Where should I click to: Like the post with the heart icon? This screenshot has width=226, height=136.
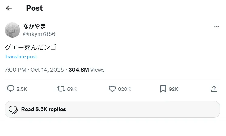tap(112, 89)
